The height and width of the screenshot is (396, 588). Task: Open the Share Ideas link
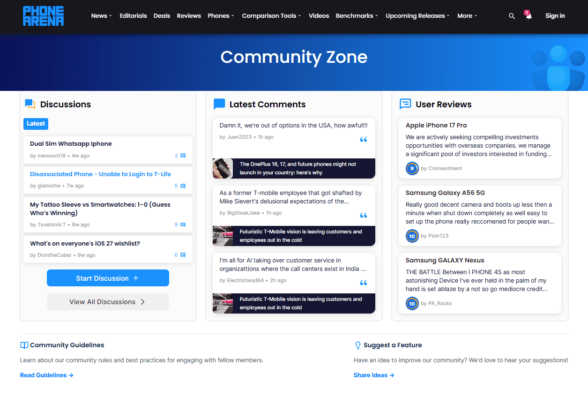[x=374, y=375]
